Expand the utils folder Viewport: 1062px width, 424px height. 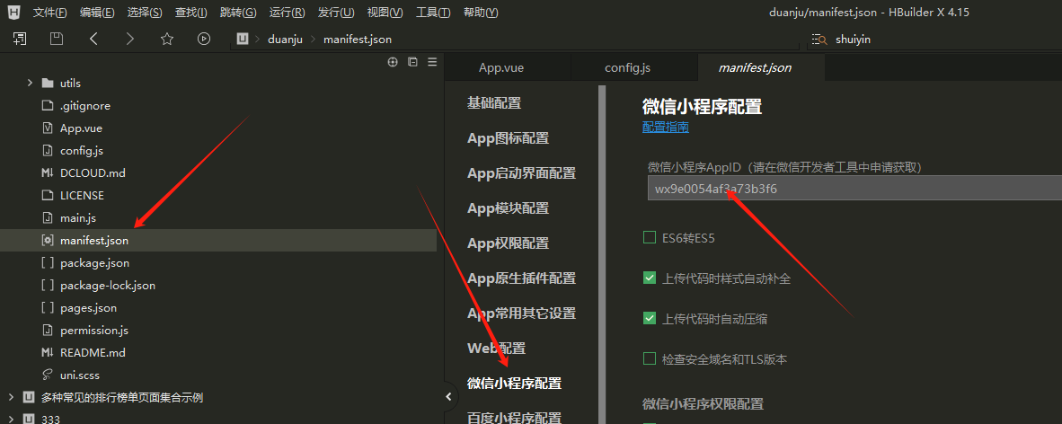click(29, 84)
